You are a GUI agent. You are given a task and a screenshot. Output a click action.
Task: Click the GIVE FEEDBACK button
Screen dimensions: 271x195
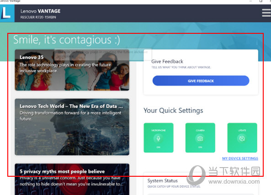(x=201, y=81)
